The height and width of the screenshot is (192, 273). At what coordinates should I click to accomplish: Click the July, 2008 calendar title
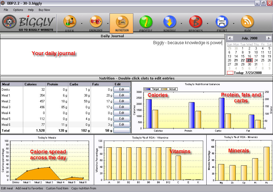[249, 38]
